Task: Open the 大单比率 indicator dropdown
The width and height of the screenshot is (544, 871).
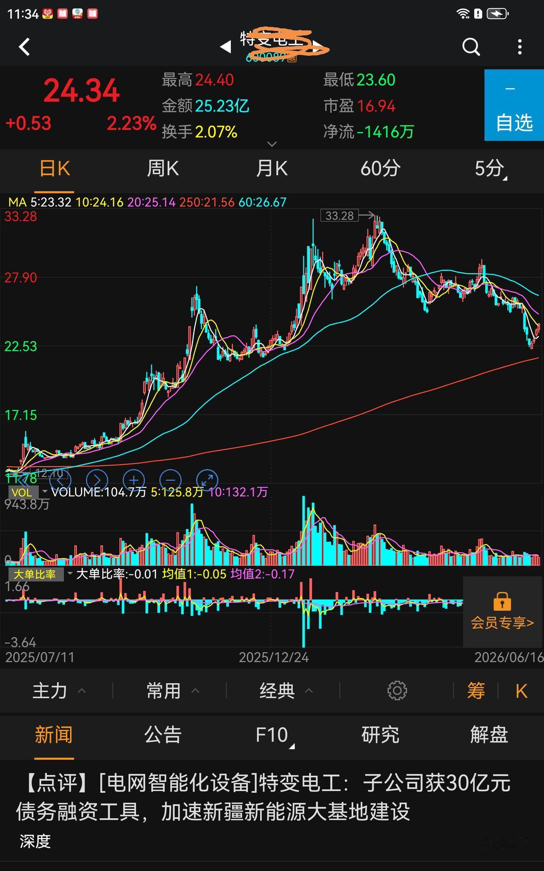Action: [41, 574]
